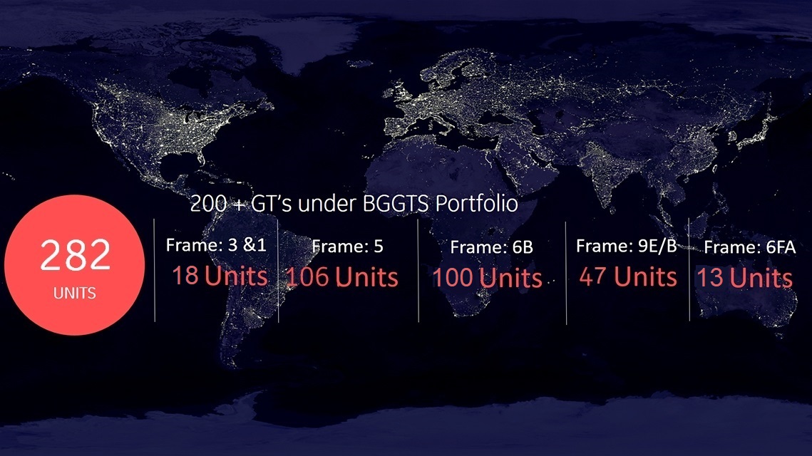Click the 'Frame: 6B' label

point(491,247)
